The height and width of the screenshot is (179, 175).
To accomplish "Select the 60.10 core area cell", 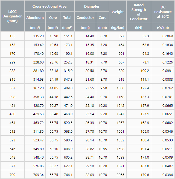I will [x=54, y=149].
